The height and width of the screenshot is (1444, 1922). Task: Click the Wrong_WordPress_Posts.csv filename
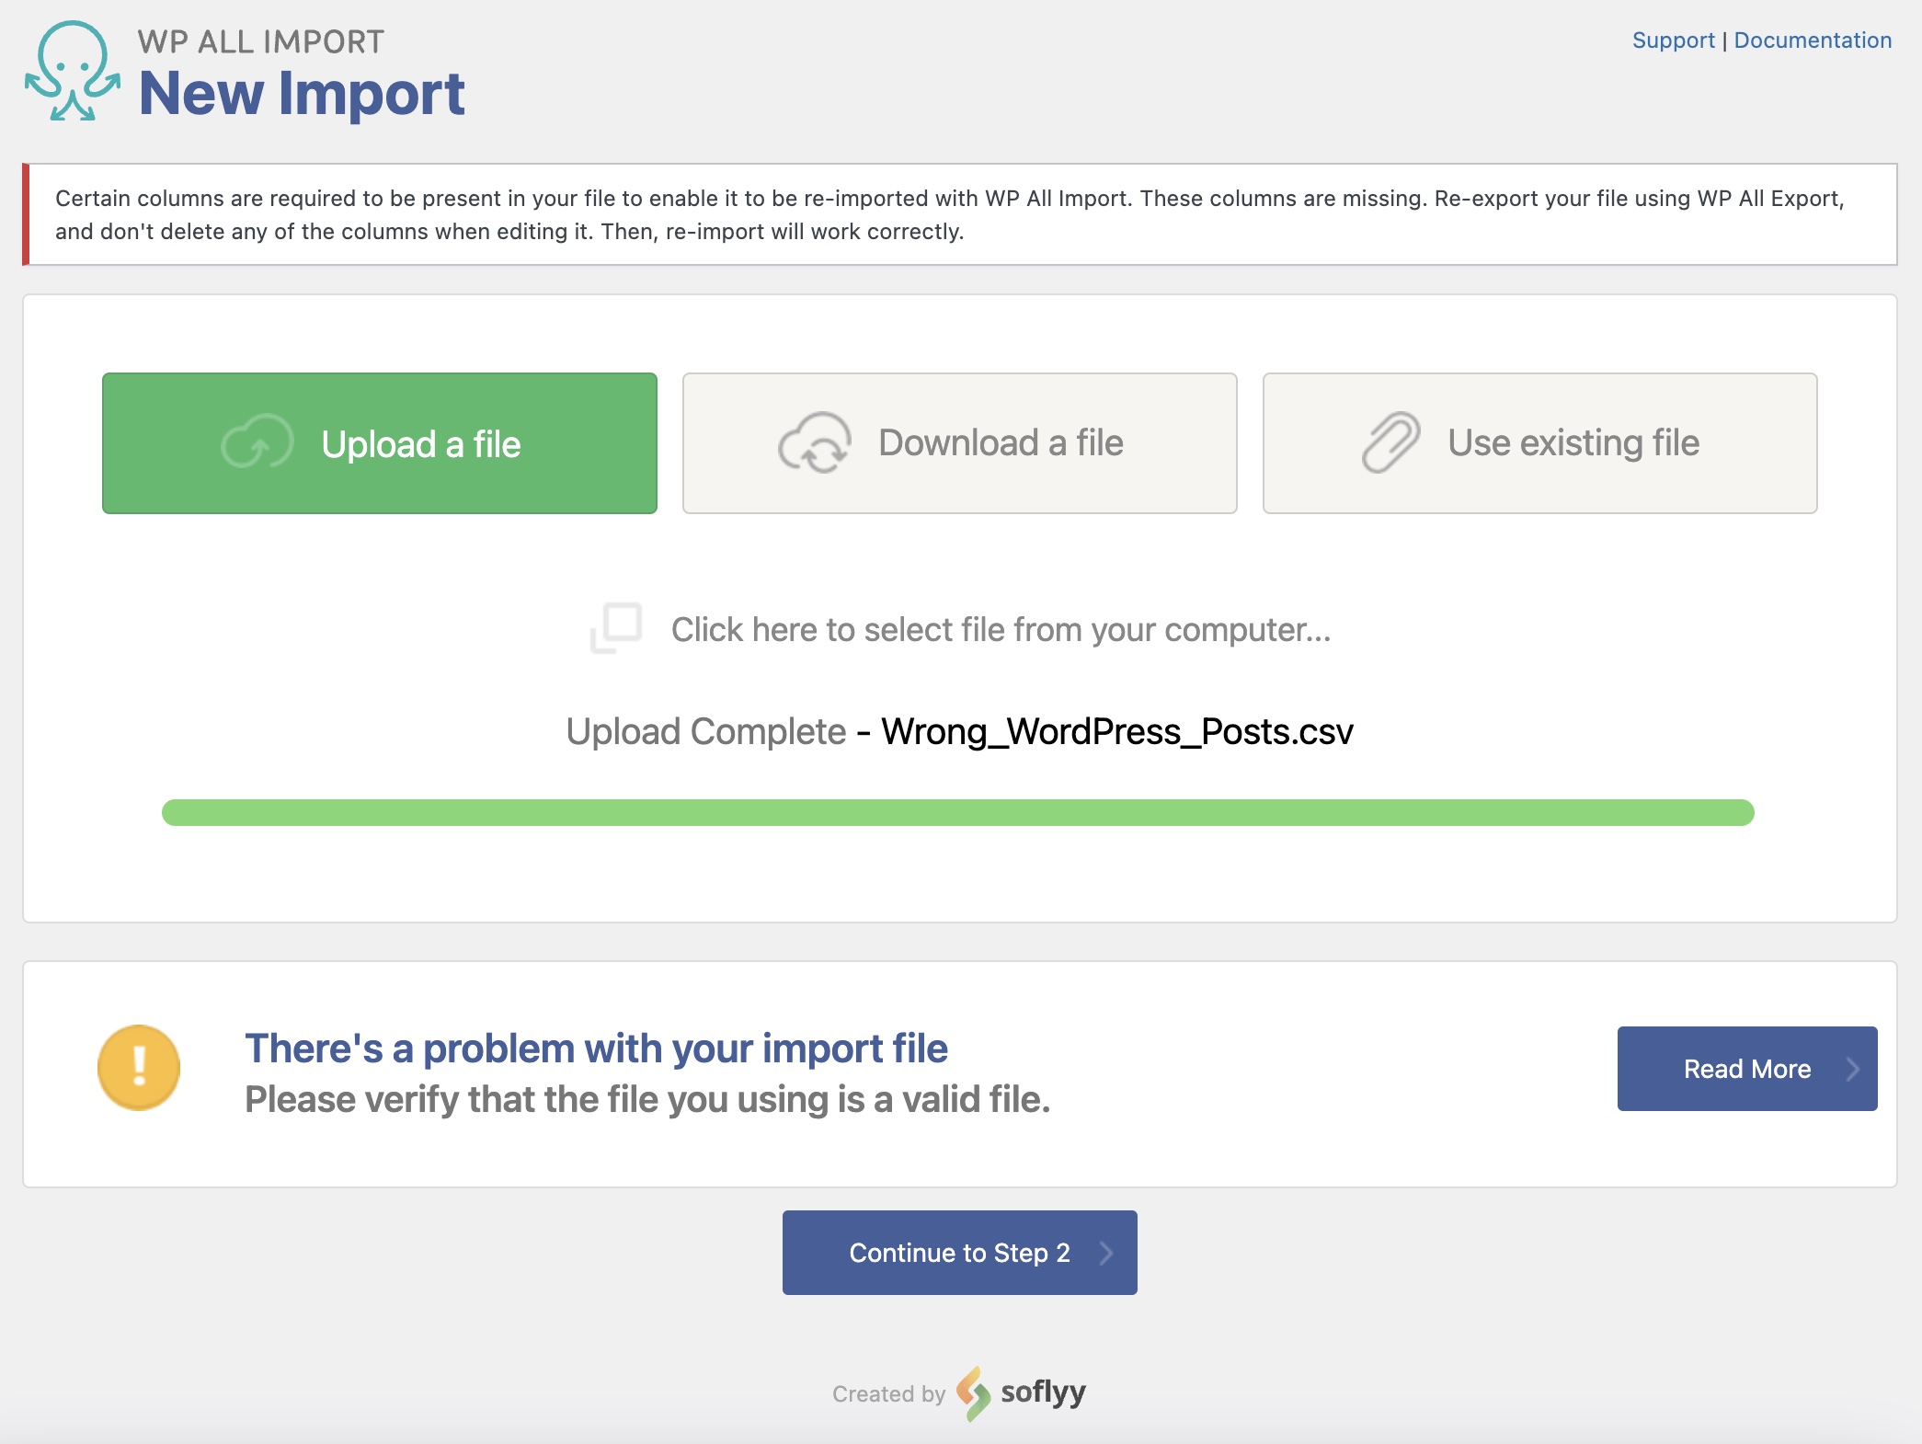(1116, 732)
